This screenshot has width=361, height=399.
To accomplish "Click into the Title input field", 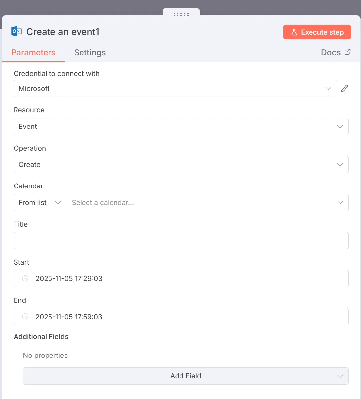I will tap(181, 241).
